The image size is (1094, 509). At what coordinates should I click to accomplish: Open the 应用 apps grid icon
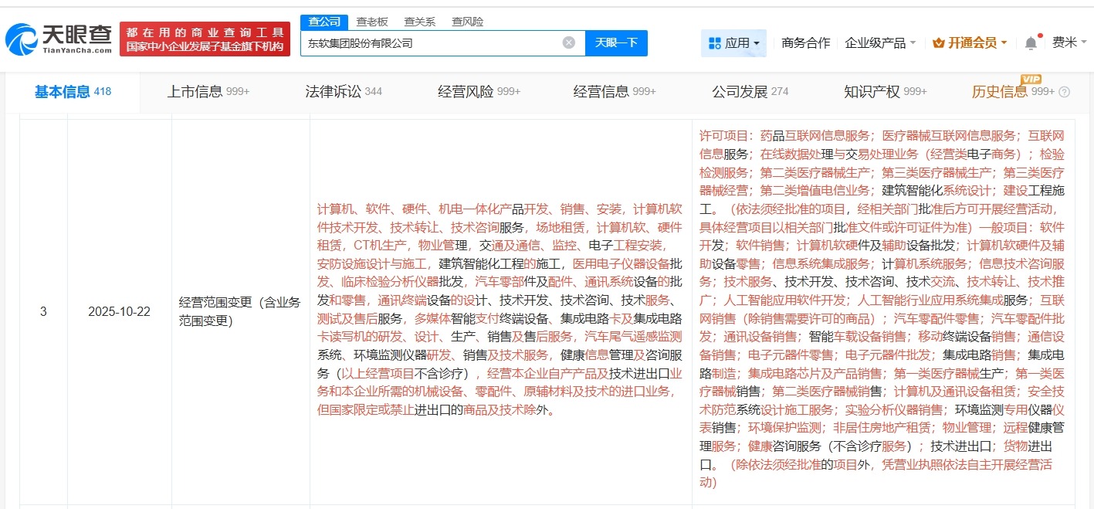coord(716,42)
